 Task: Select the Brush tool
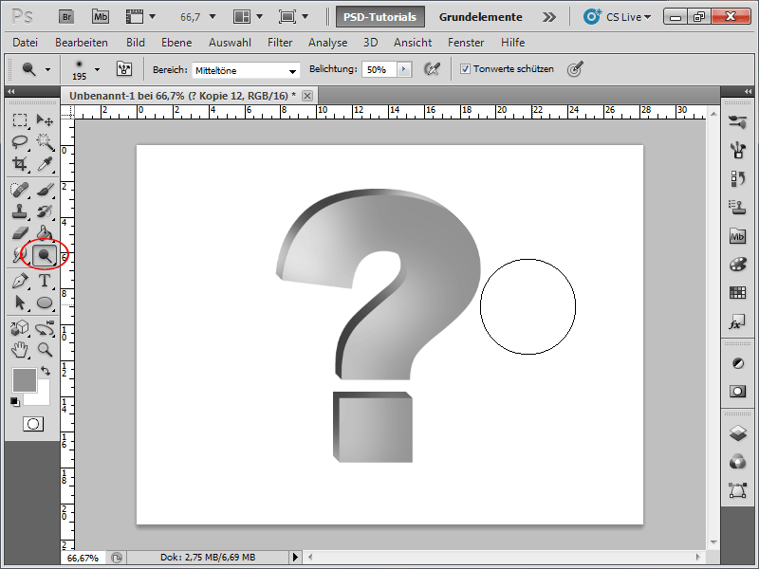point(45,189)
